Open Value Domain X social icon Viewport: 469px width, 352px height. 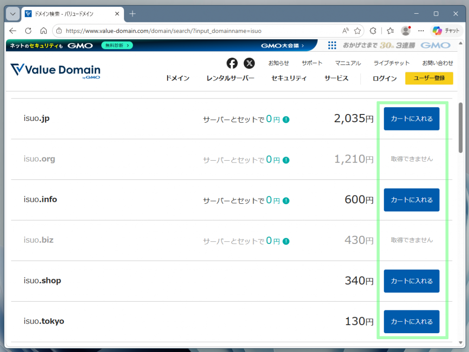pos(249,63)
